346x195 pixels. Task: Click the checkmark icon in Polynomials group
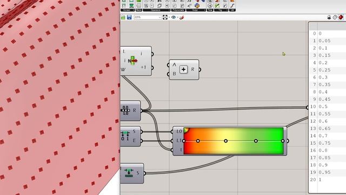tap(174, 5)
